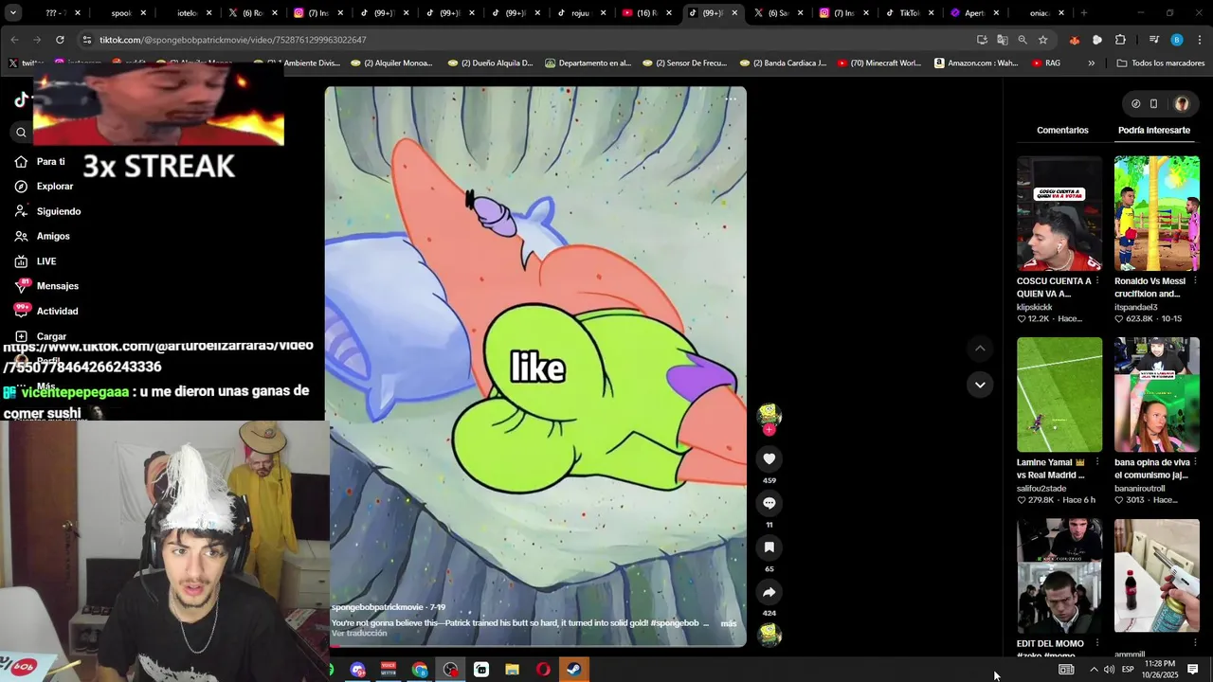The height and width of the screenshot is (682, 1213).
Task: Expand caption with más link
Action: pos(729,623)
